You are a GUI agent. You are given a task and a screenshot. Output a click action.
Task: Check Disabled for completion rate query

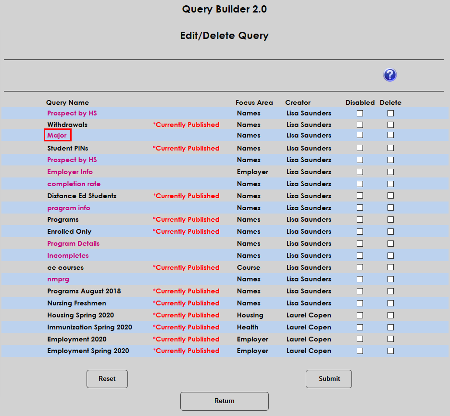tap(360, 184)
